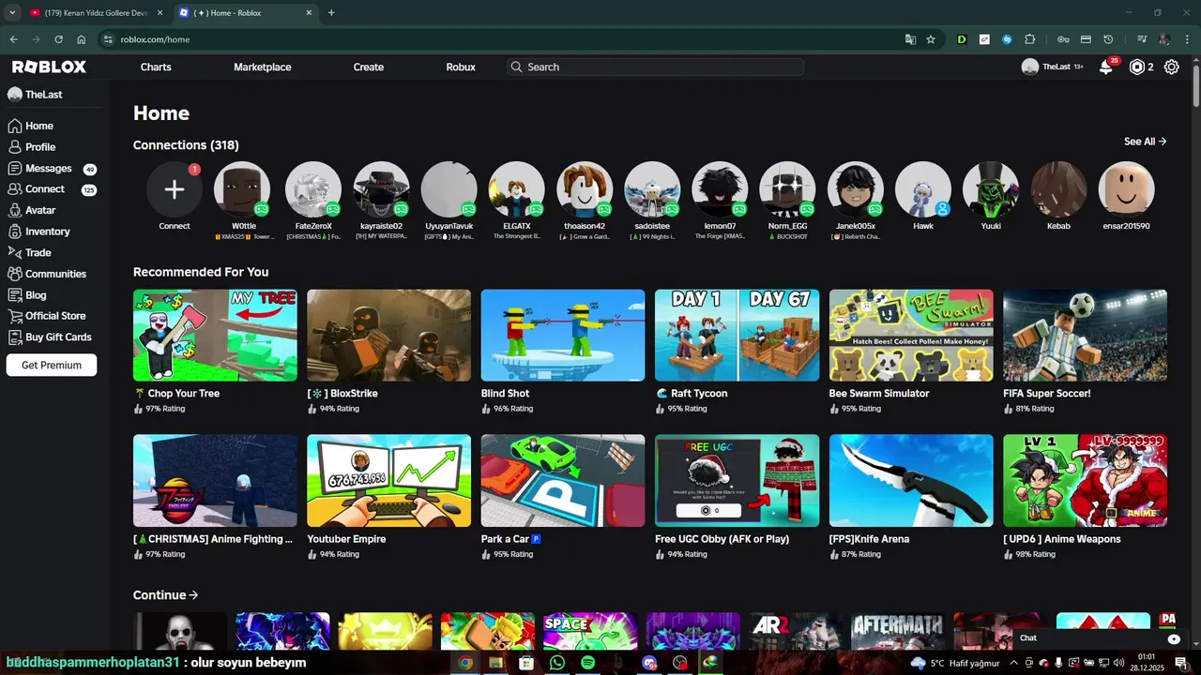Click the add Connect plus circle
The image size is (1201, 675).
pyautogui.click(x=175, y=189)
